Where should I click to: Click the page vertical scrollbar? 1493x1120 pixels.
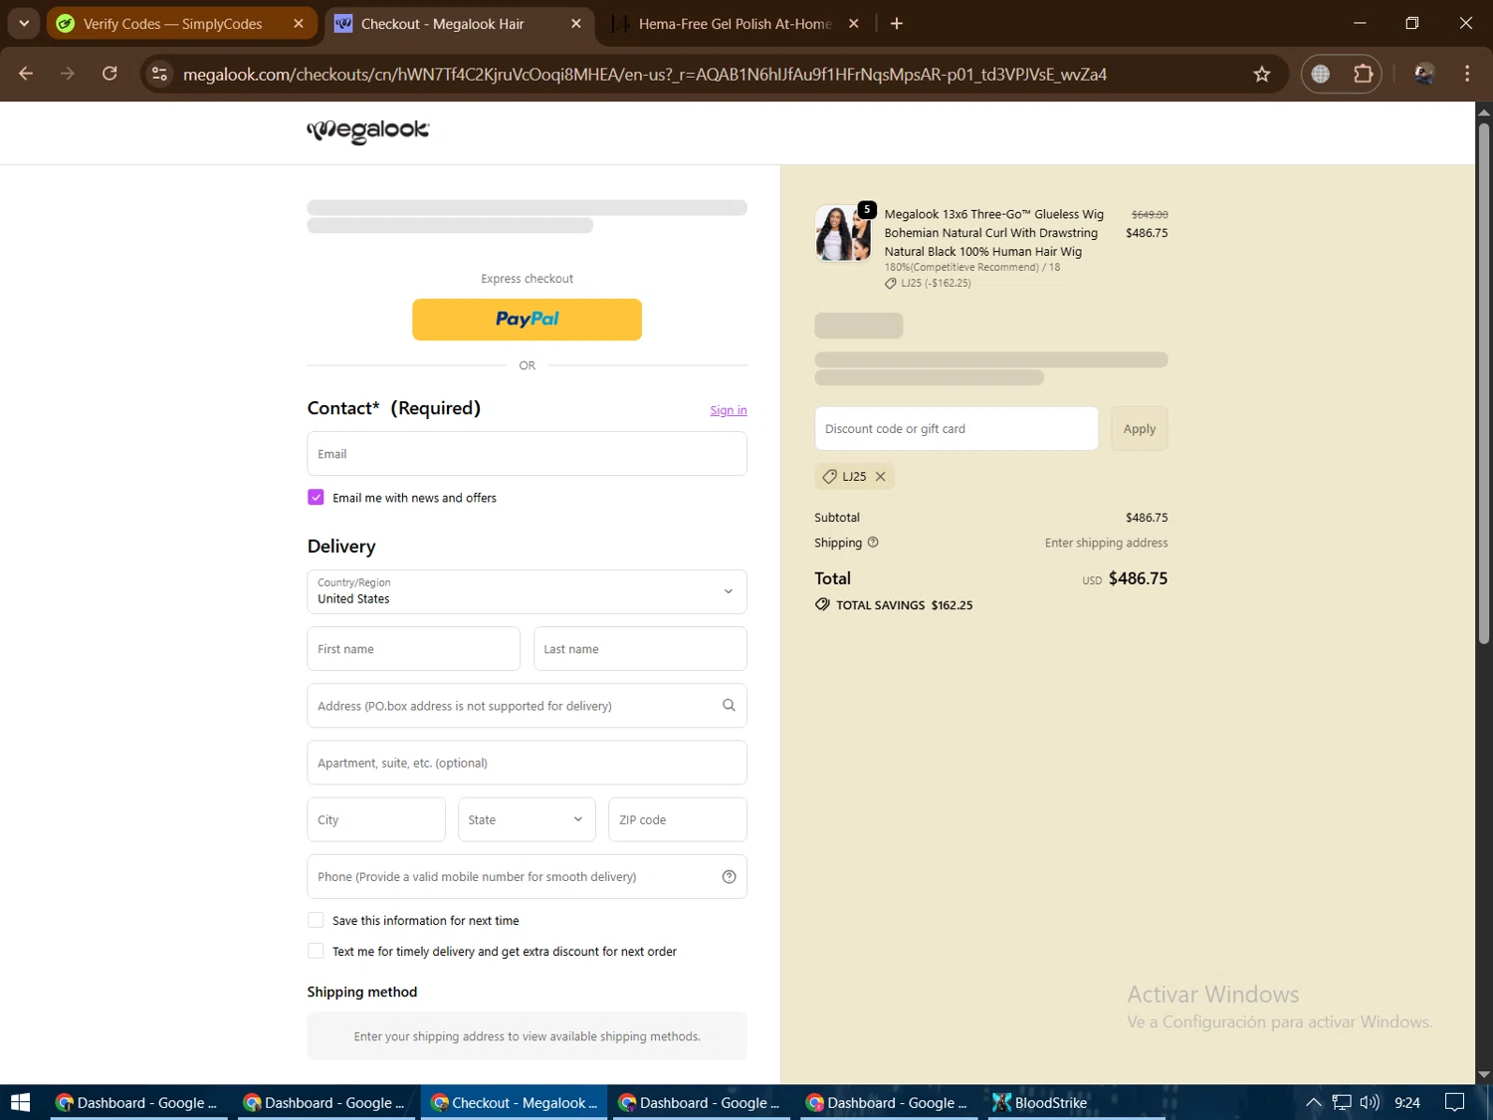click(x=1484, y=383)
